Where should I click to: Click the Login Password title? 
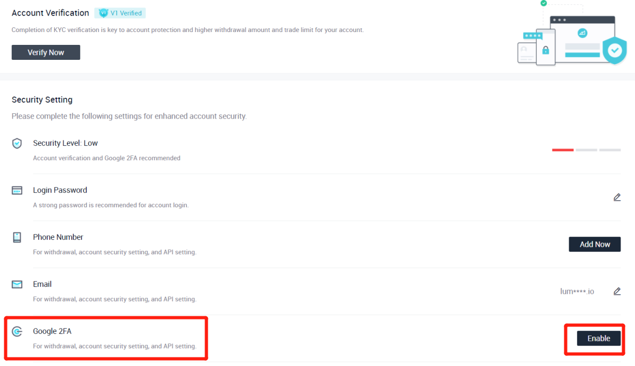pos(60,190)
